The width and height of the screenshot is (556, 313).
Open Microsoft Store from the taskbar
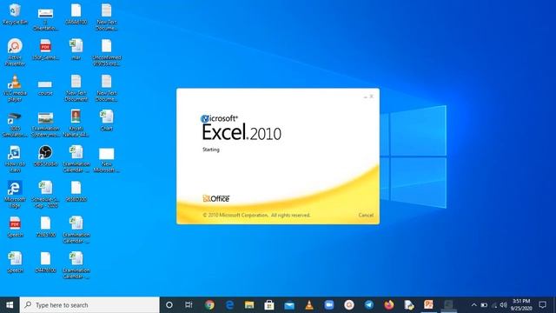tap(269, 305)
